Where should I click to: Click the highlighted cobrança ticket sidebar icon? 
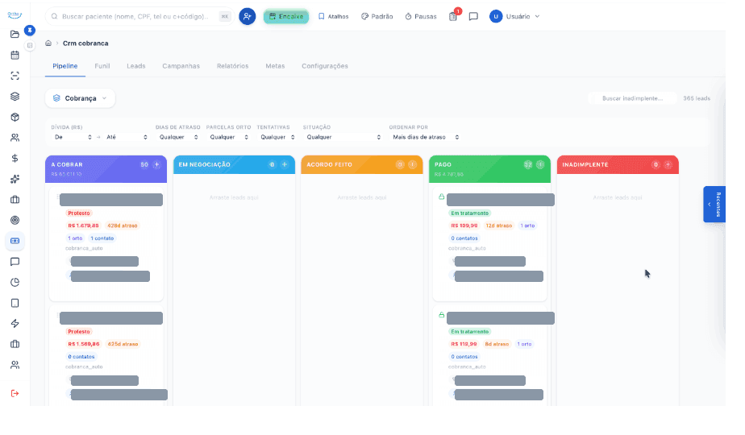coord(15,241)
